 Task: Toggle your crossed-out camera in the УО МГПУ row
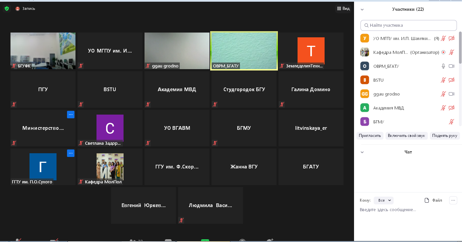(x=451, y=38)
